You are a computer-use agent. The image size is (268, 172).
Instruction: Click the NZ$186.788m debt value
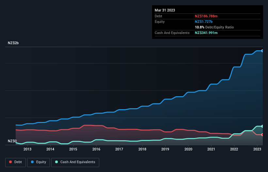(206, 16)
